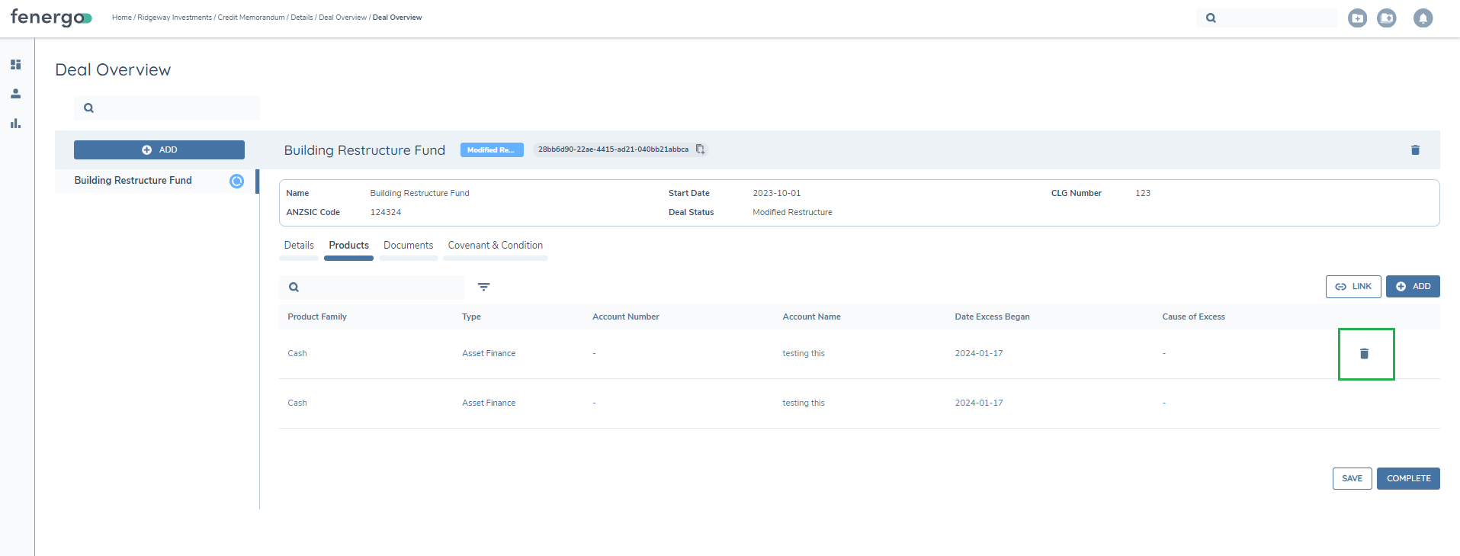Switch to the Details tab

(x=299, y=246)
